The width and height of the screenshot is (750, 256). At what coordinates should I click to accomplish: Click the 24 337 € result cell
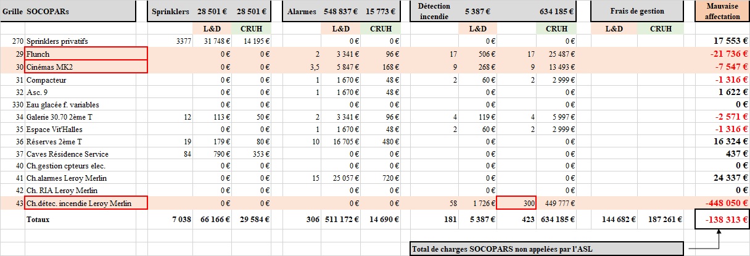pyautogui.click(x=722, y=179)
